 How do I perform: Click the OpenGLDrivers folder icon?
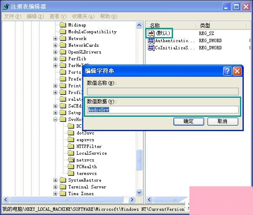point(63,52)
